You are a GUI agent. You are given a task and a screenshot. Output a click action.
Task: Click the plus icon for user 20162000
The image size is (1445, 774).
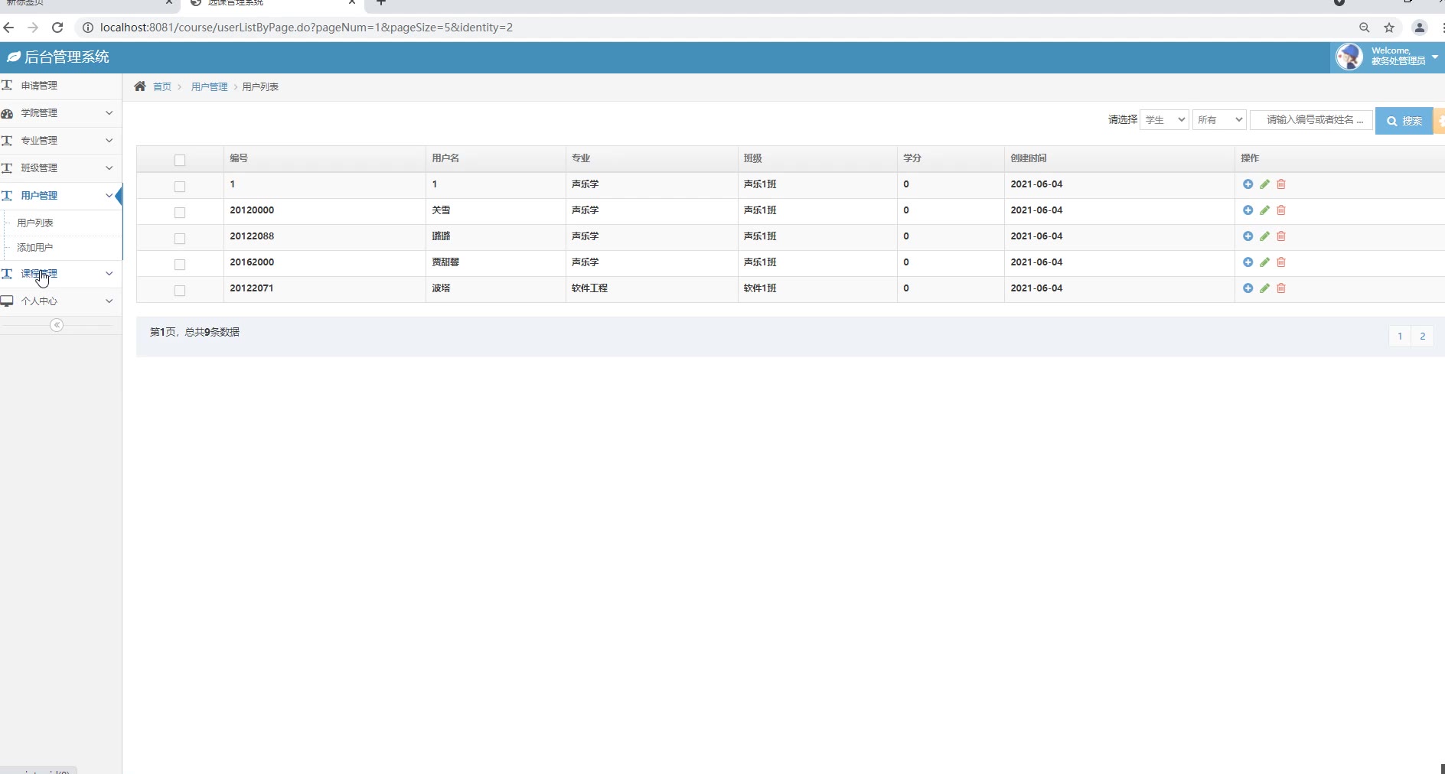coord(1248,262)
